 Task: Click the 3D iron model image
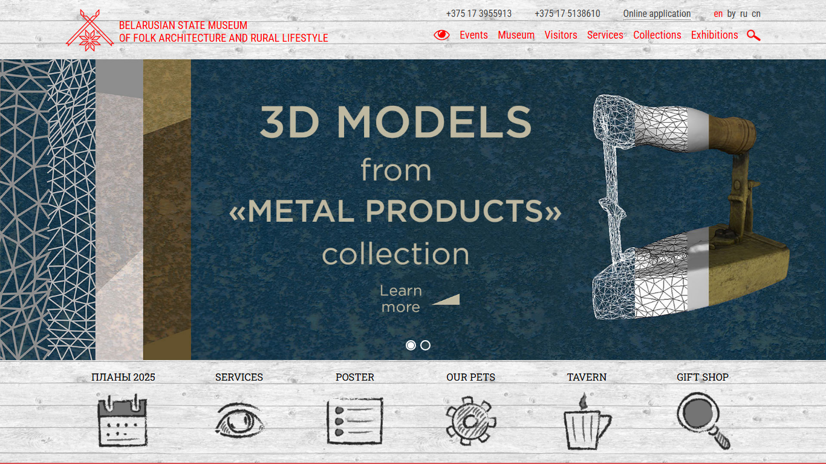pyautogui.click(x=691, y=207)
